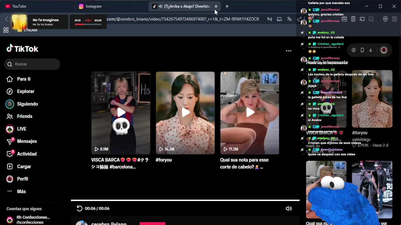Click the 11.2M view count
The width and height of the screenshot is (401, 225).
pos(230,149)
